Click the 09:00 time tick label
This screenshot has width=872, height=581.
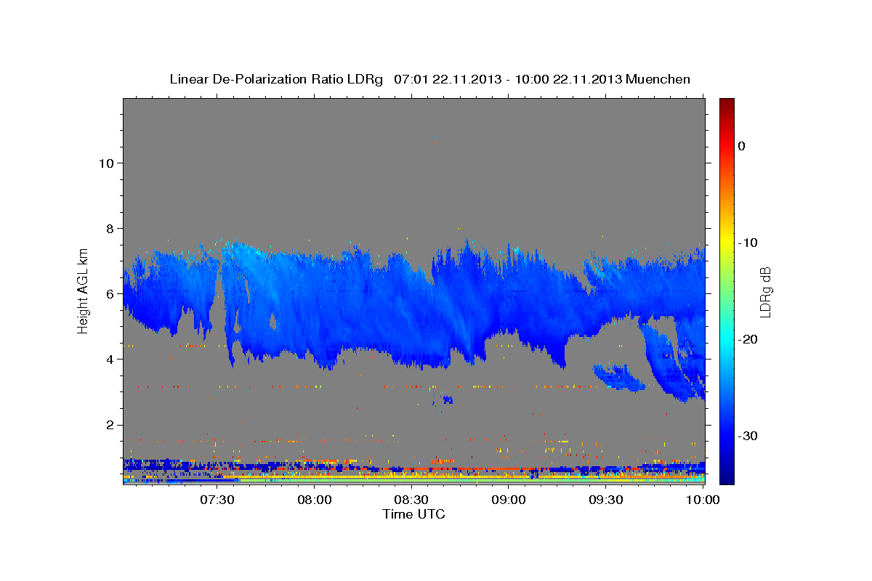(509, 500)
